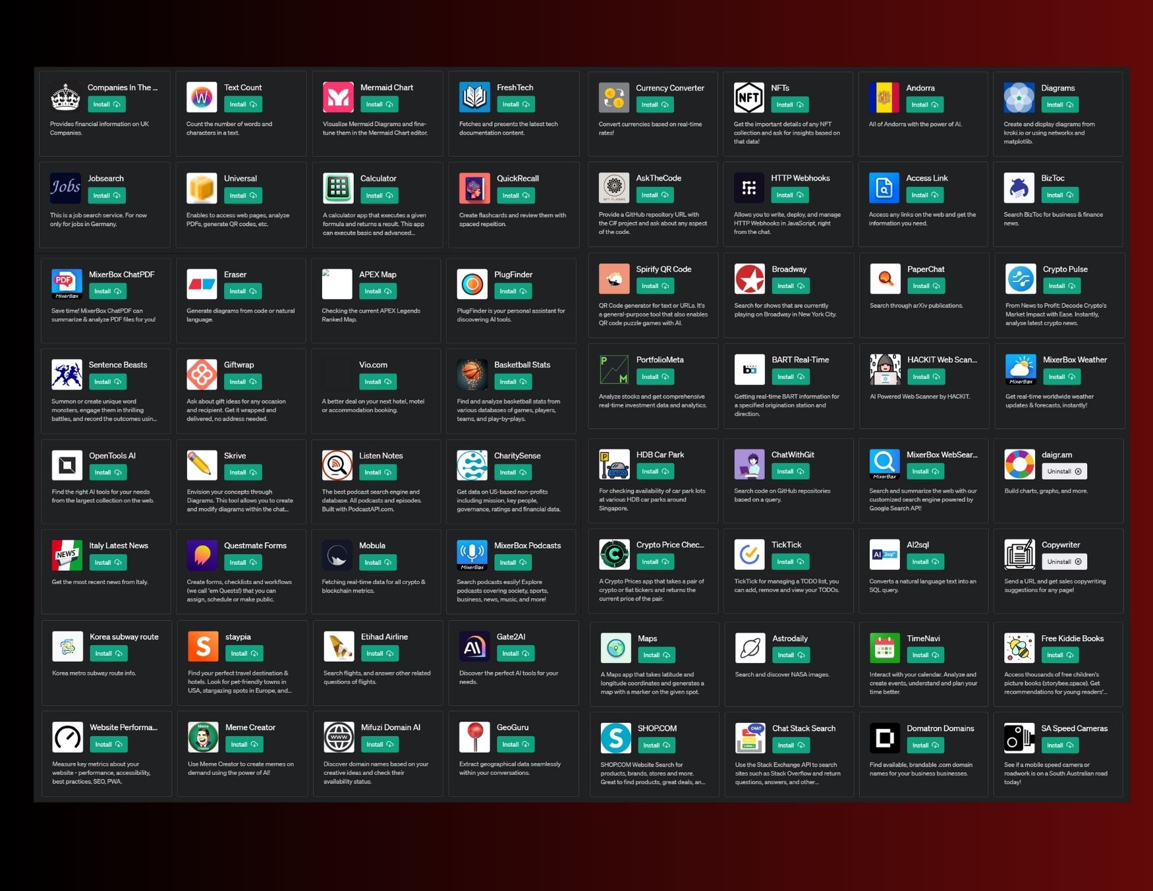
Task: Install the Maps plugin
Action: (x=657, y=655)
